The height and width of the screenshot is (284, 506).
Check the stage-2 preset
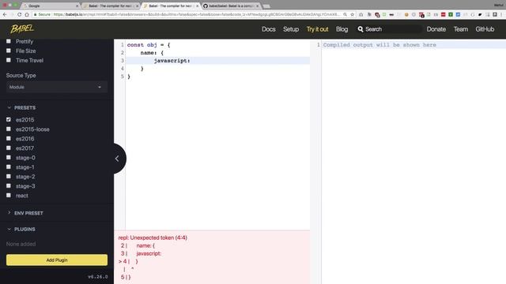[9, 177]
